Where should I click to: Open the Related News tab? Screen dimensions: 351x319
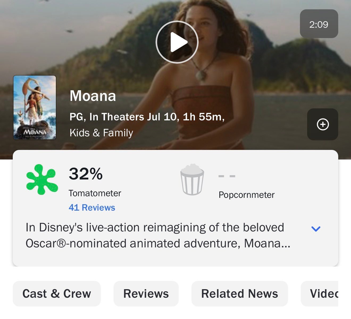[240, 294]
